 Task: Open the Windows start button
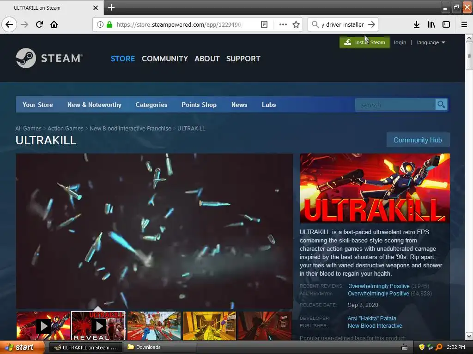point(22,348)
